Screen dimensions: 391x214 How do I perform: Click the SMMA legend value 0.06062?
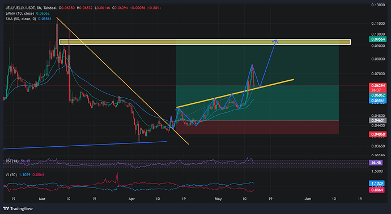click(x=43, y=14)
